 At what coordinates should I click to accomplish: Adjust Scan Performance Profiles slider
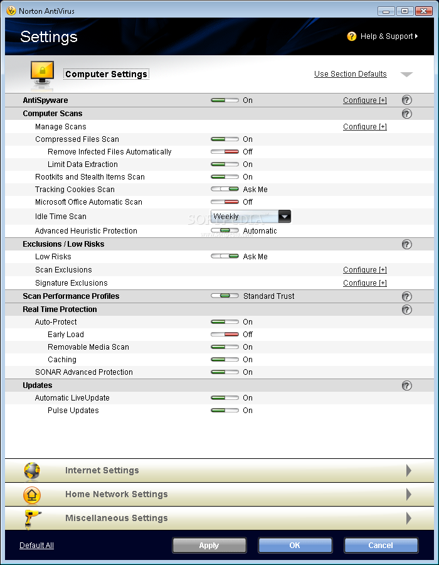click(225, 296)
